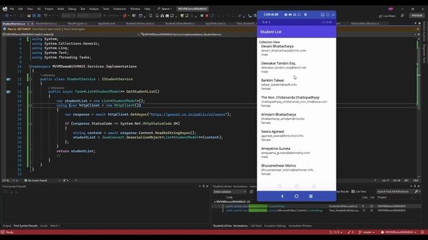The image size is (428, 240).
Task: Click emulator settings gear icon
Action: [306, 15]
